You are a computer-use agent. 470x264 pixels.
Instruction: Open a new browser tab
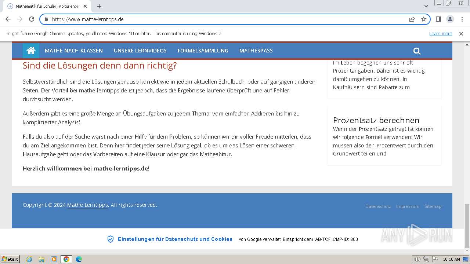(99, 6)
